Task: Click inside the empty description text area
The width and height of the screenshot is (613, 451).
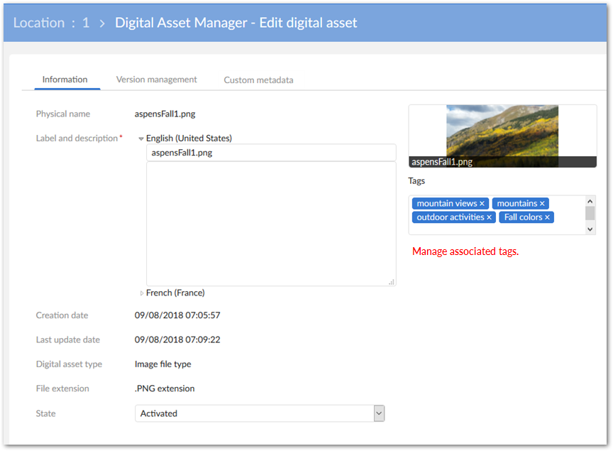Action: tap(270, 220)
